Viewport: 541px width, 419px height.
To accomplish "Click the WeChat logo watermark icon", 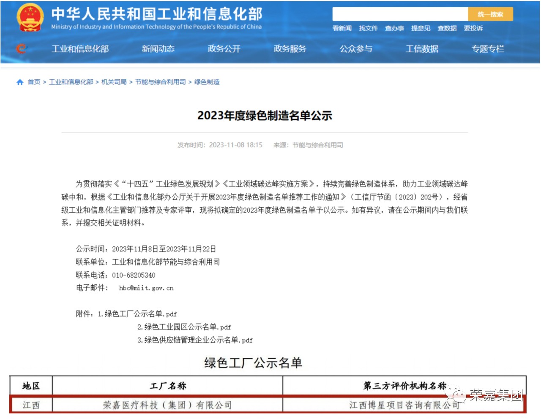I will point(458,395).
